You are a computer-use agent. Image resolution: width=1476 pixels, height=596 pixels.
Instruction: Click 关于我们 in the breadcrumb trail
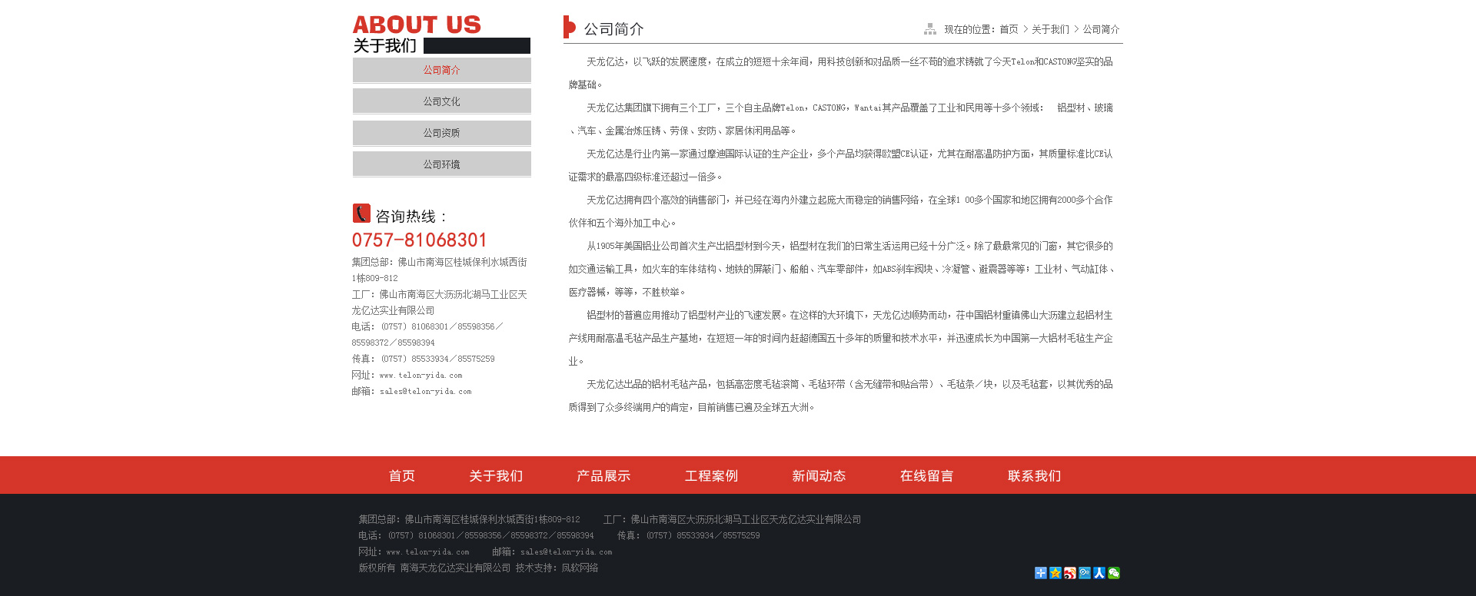tap(1050, 29)
